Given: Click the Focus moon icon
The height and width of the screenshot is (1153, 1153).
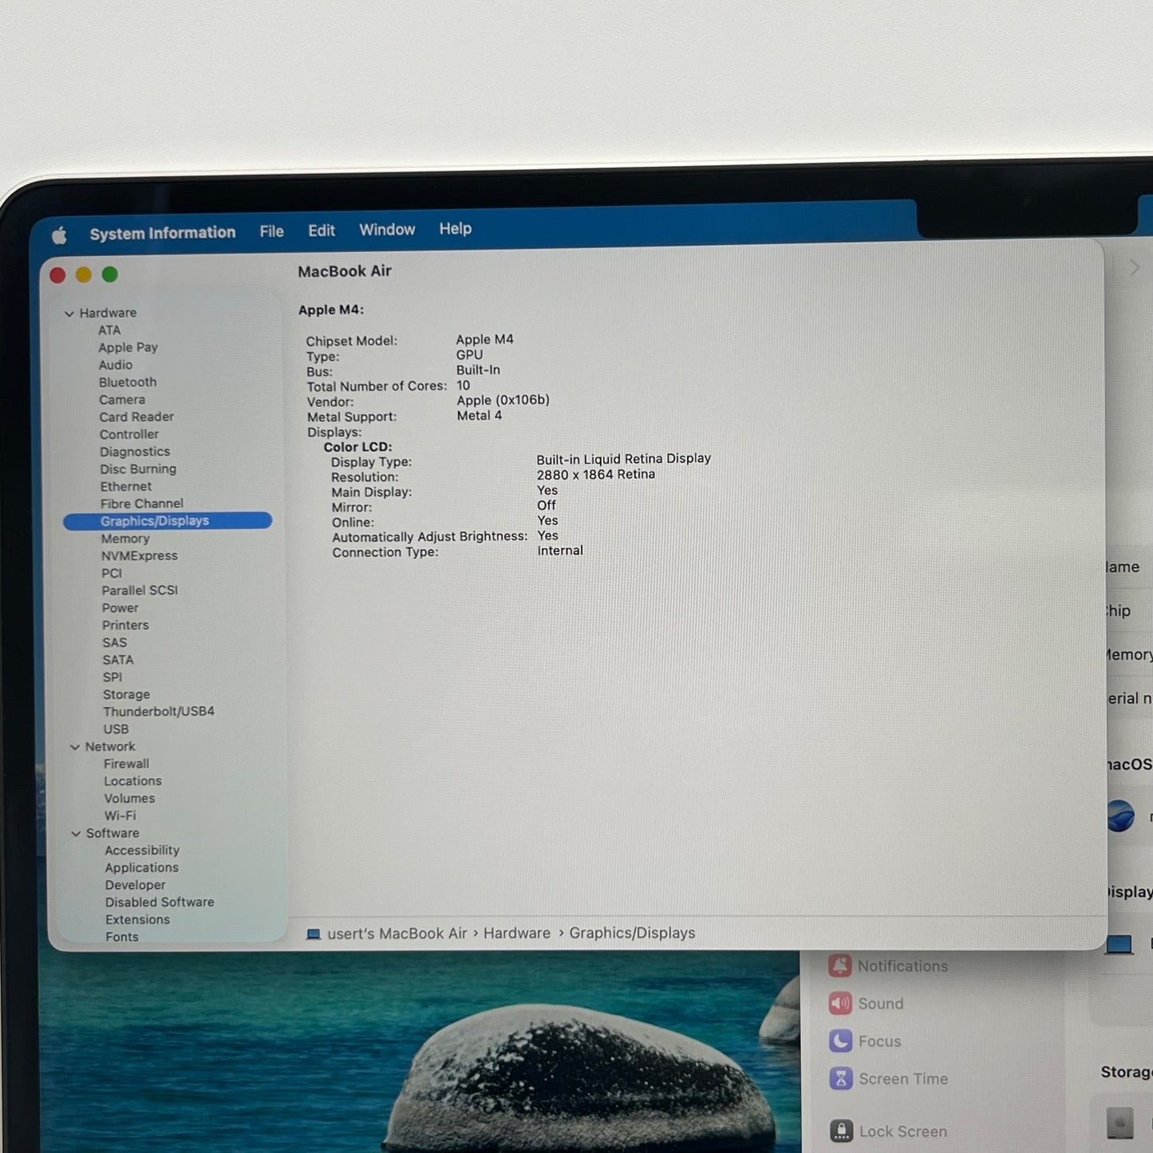Looking at the screenshot, I should (x=840, y=1041).
